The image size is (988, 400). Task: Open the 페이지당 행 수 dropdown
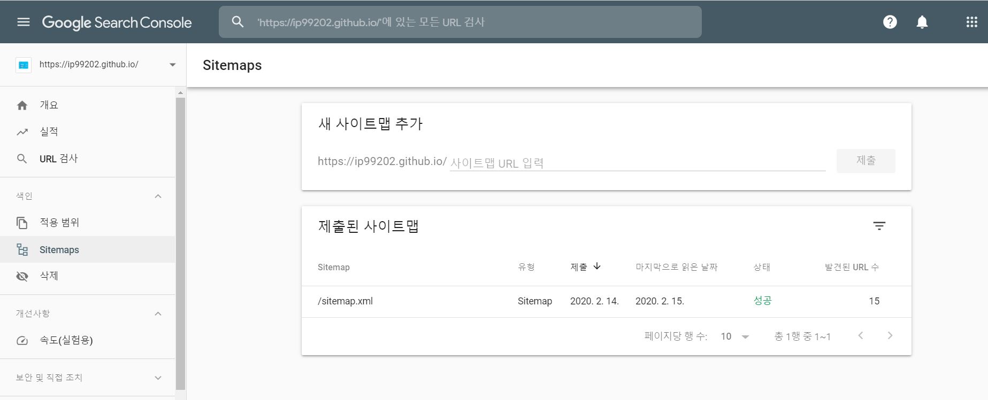(734, 336)
